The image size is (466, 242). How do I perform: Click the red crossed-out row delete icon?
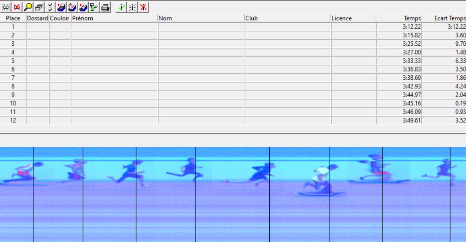tap(16, 7)
